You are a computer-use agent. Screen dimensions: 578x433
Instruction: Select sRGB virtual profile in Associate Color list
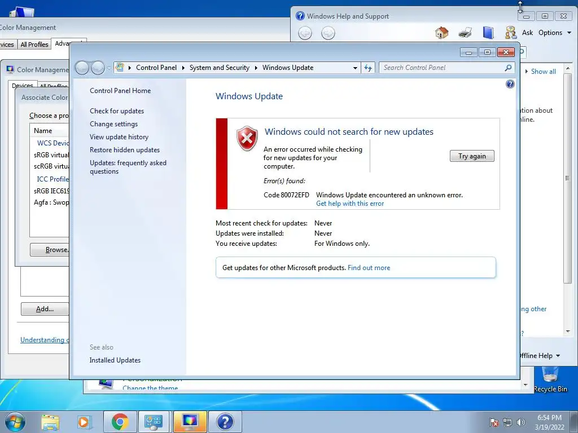[x=51, y=154]
